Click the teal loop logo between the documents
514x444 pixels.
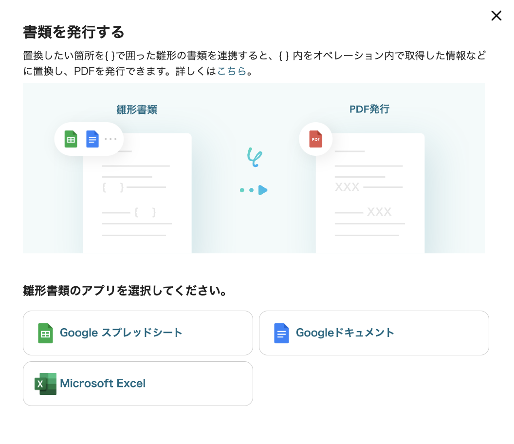pos(255,157)
